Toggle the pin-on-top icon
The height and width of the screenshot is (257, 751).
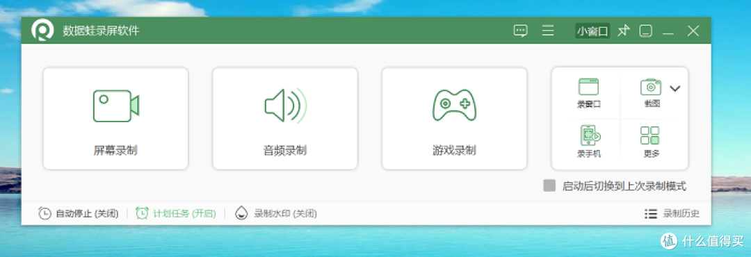click(623, 31)
